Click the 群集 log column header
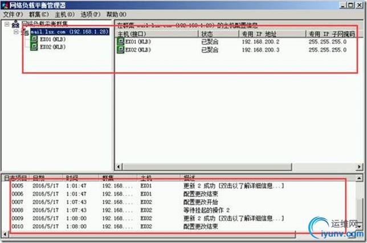Image resolution: width=367 pixels, height=243 pixels. [118, 178]
